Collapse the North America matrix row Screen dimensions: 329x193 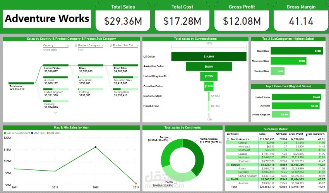[x=228, y=139]
